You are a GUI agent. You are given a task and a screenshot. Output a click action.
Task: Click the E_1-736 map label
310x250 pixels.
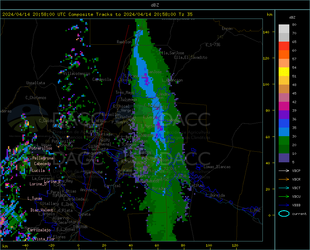click(x=213, y=45)
